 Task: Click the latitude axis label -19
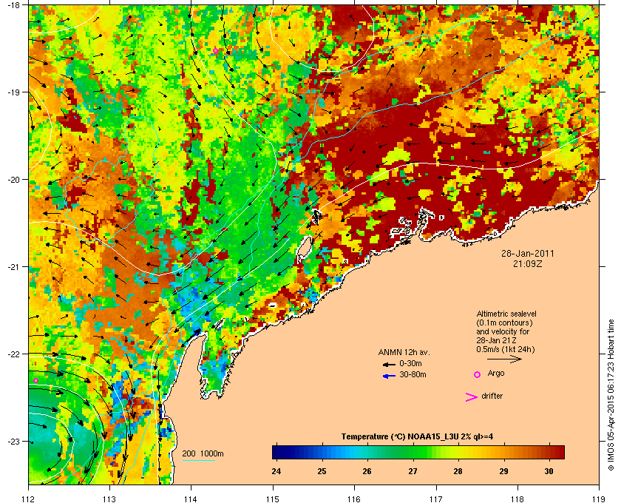(x=13, y=92)
